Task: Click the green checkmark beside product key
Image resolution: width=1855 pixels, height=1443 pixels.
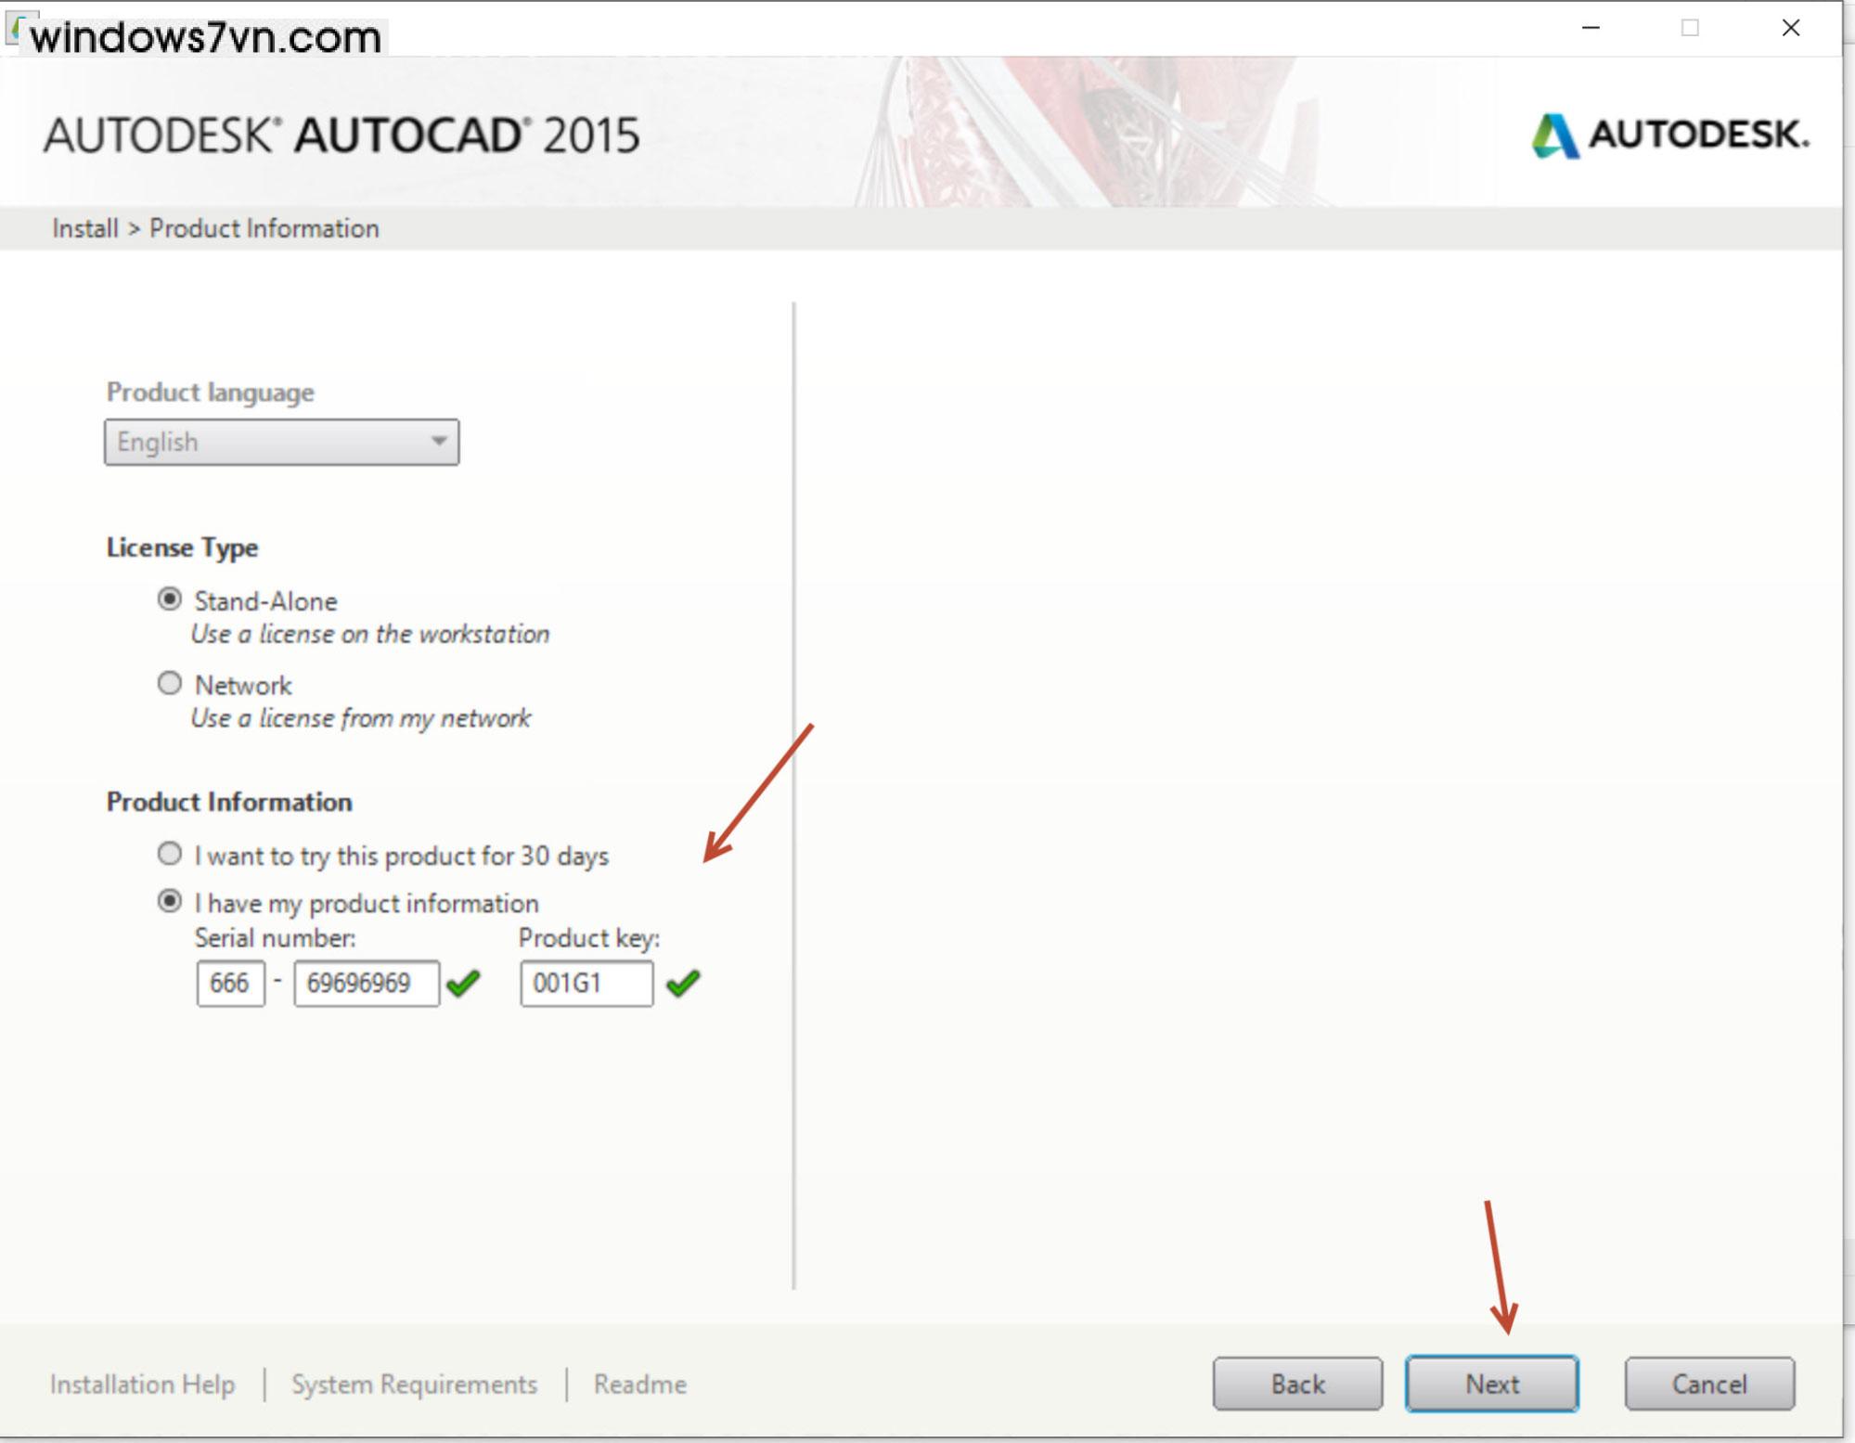Action: tap(686, 983)
